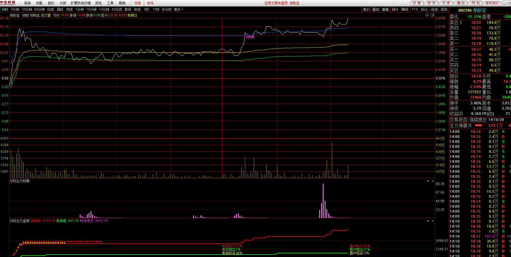This screenshot has height=257, width=511.
Task: Click the 标记 toolbar button
Action: (x=424, y=9)
